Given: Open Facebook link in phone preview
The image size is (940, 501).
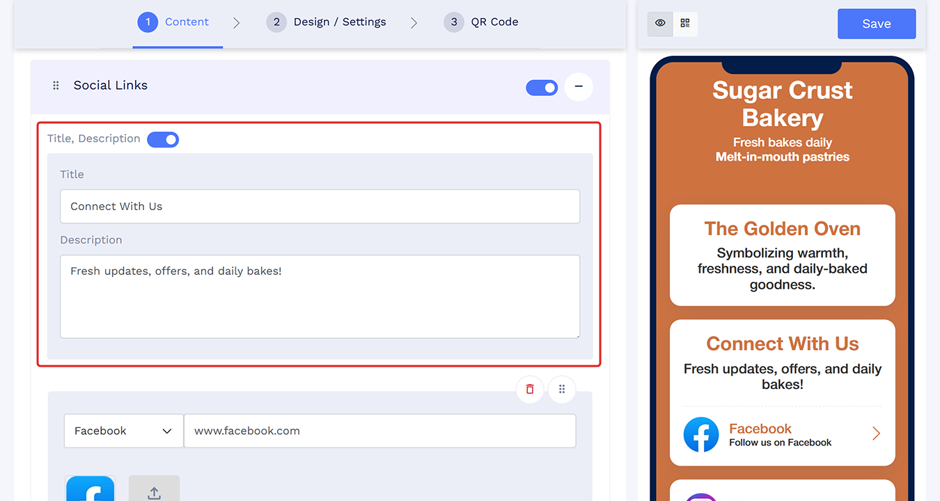Looking at the screenshot, I should (783, 435).
